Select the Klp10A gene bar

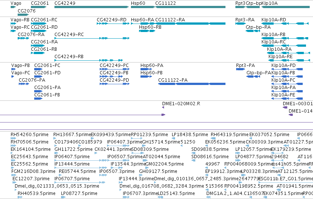point(286,7)
